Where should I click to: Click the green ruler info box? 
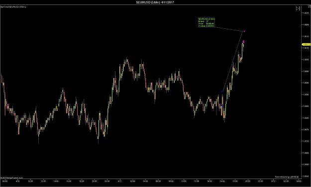[x=207, y=22]
